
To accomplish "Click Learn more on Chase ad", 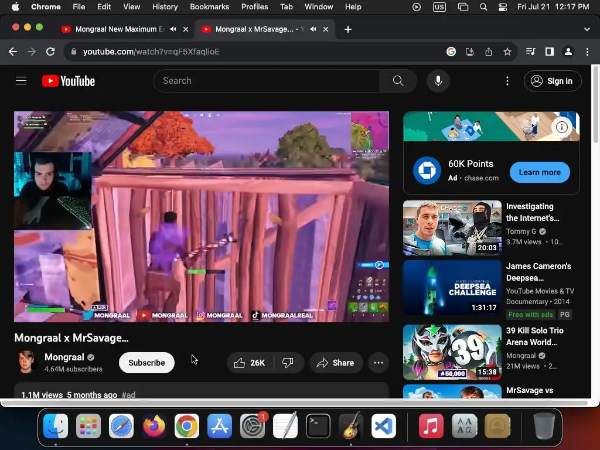I will click(x=540, y=172).
